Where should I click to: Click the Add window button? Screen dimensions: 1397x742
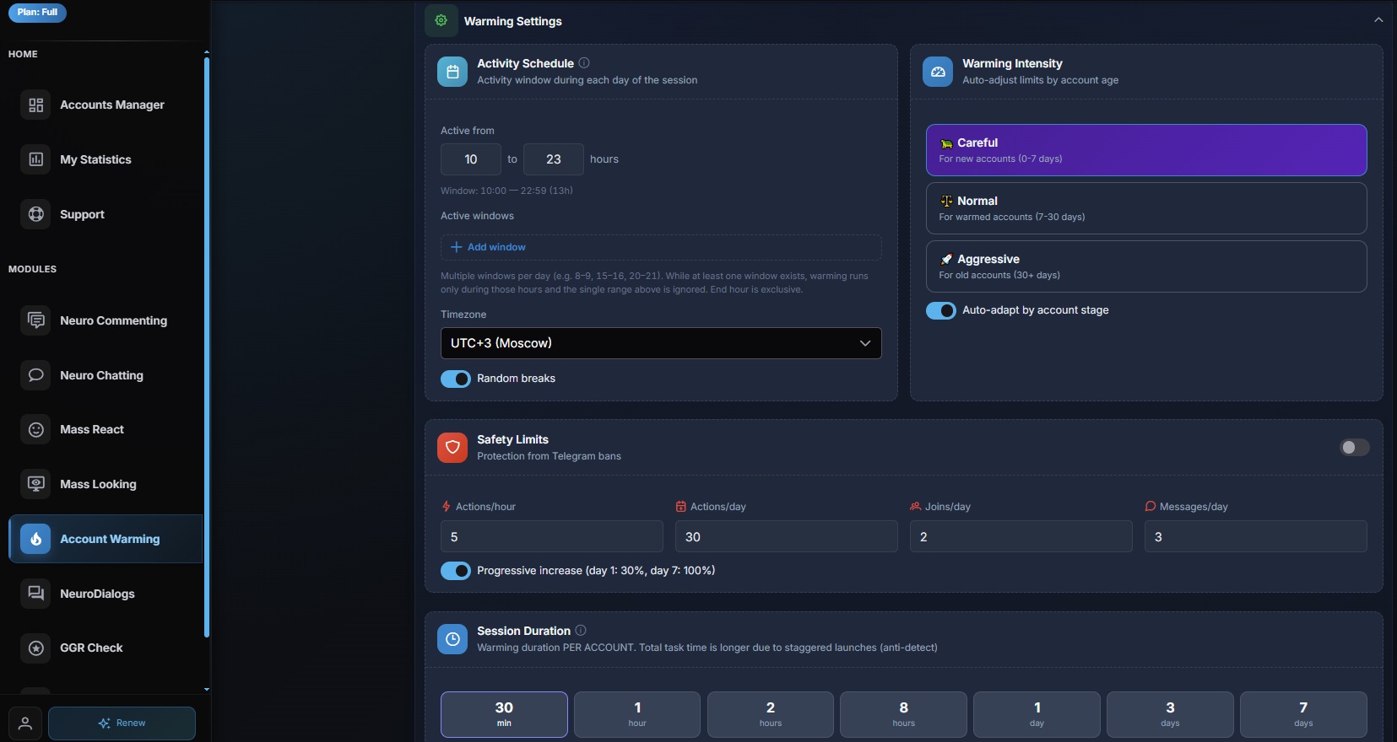[x=661, y=247]
